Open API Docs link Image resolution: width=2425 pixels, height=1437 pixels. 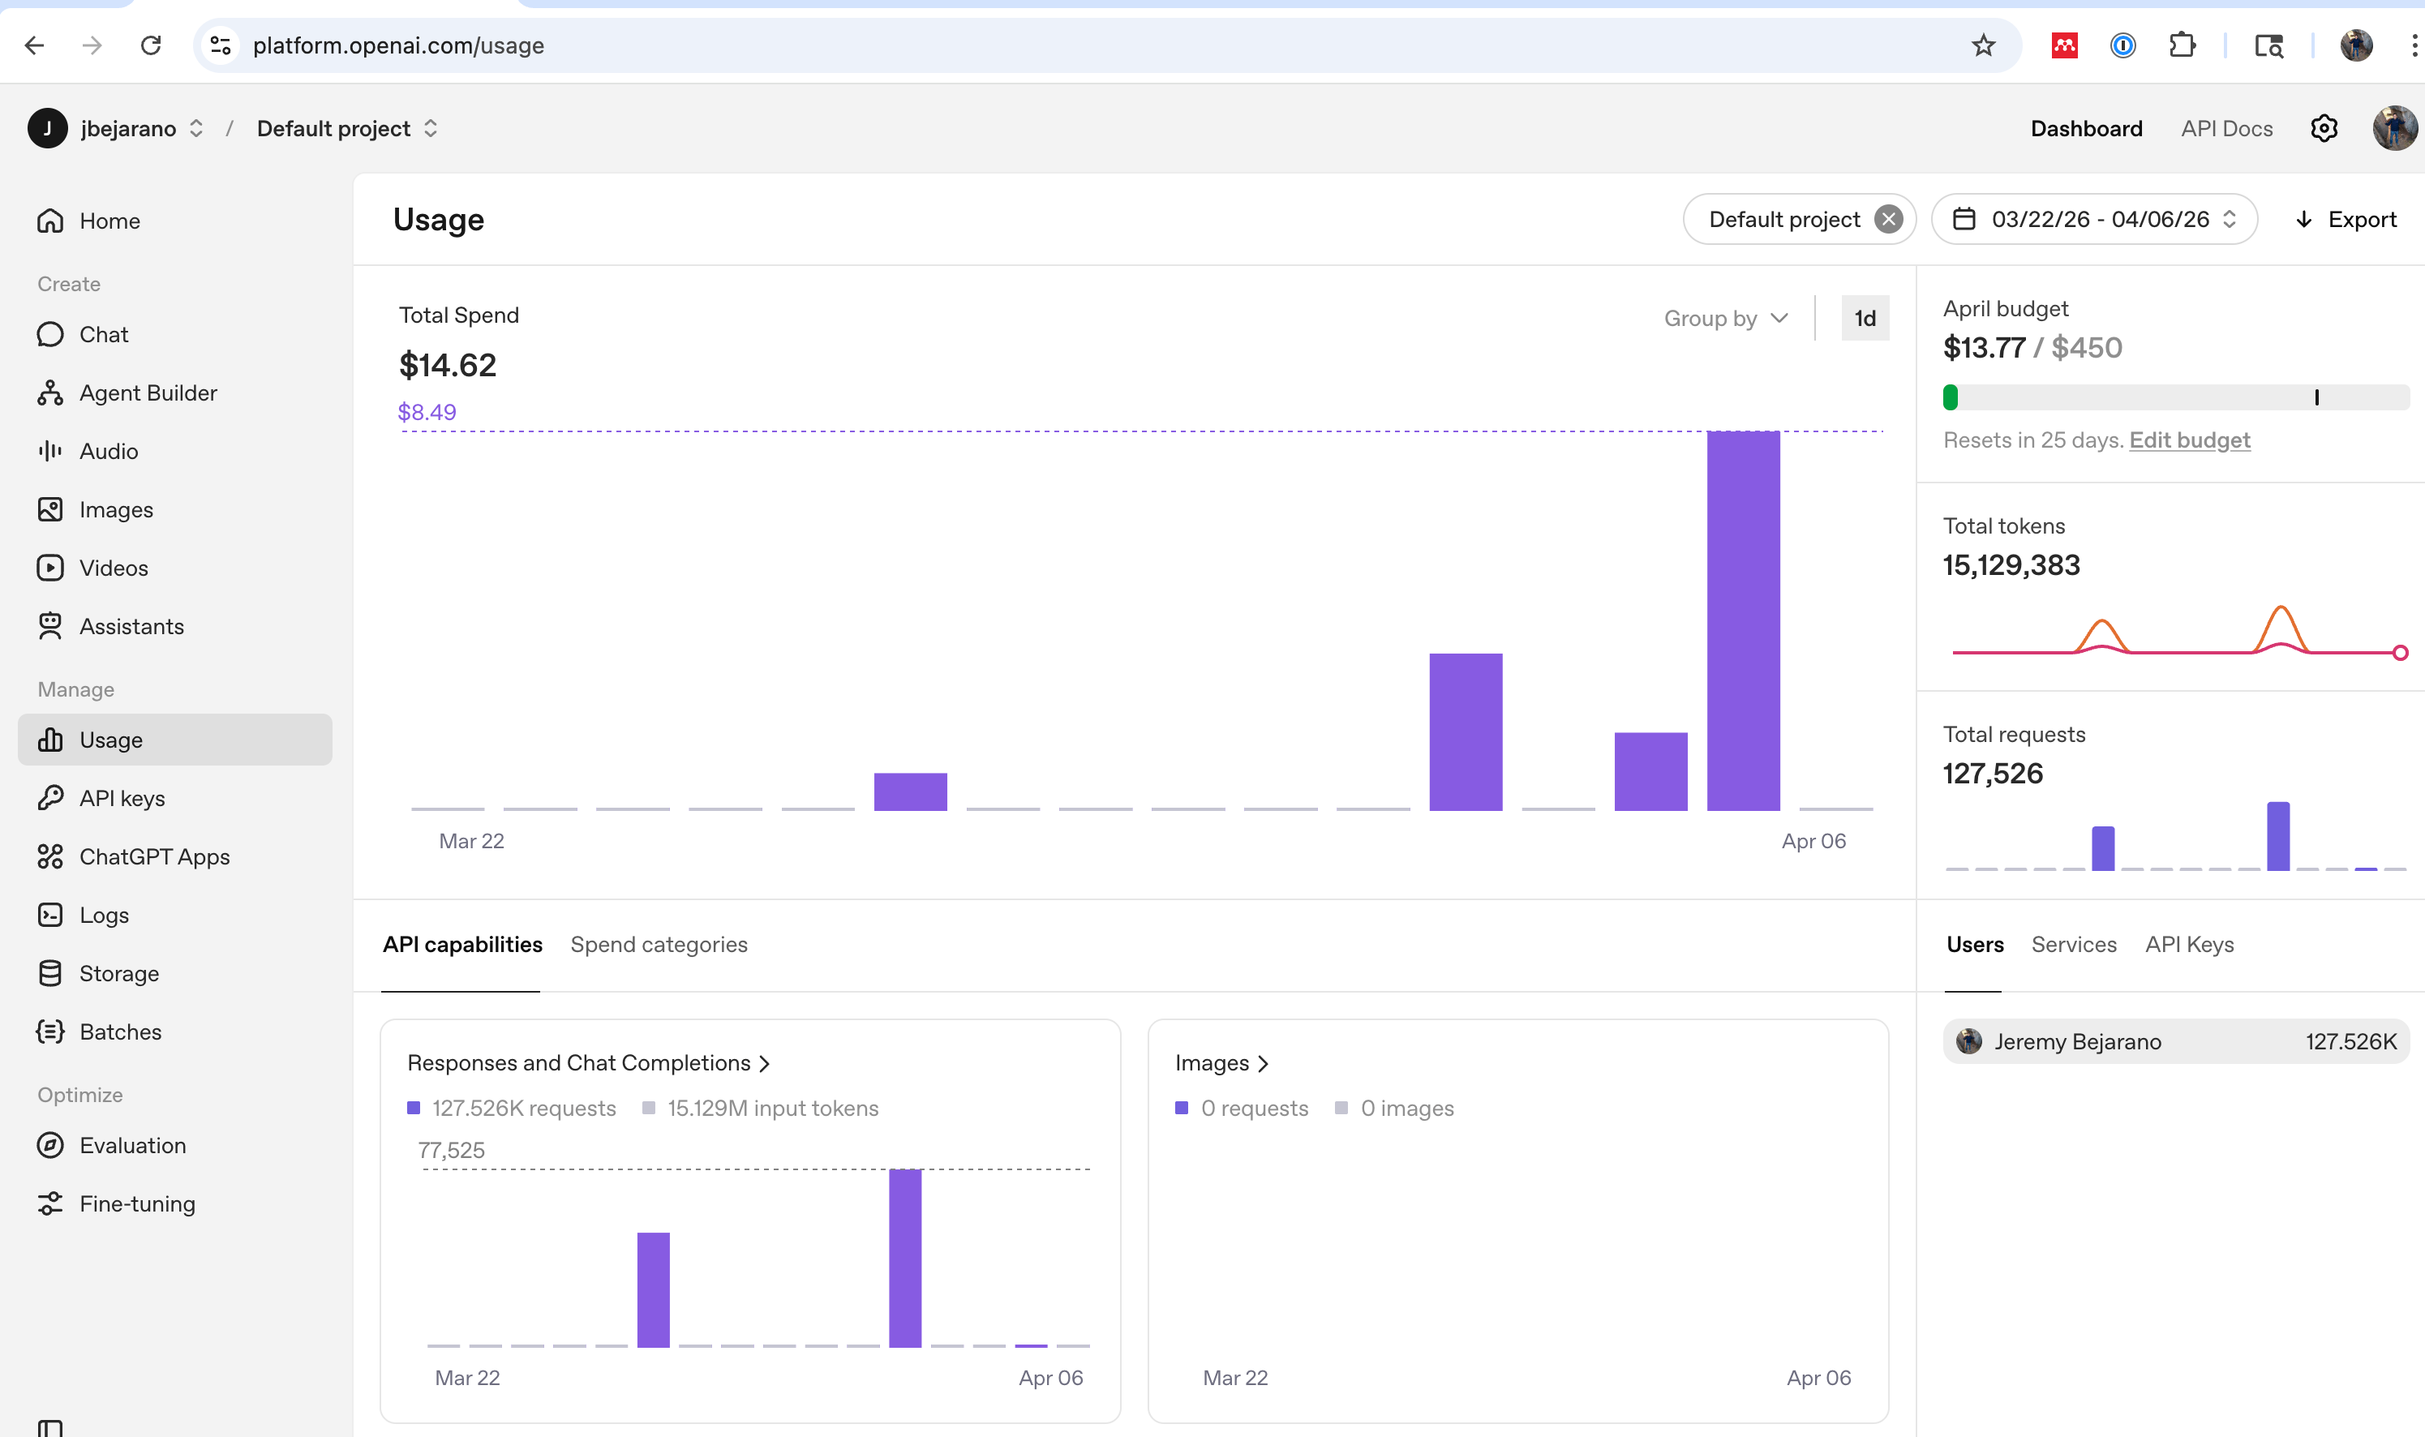coord(2226,129)
